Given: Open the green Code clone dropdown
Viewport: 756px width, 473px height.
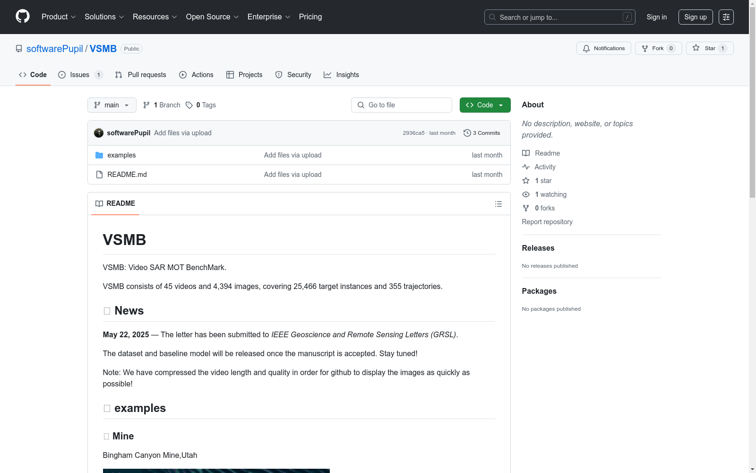Looking at the screenshot, I should tap(485, 105).
